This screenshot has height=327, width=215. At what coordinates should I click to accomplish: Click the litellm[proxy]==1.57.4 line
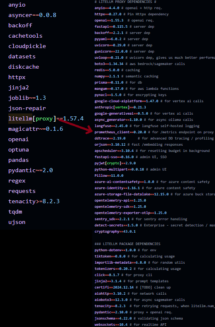(x=46, y=119)
